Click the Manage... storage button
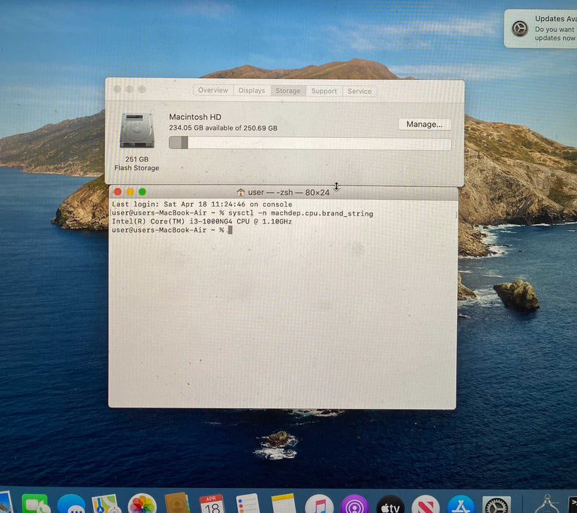The image size is (577, 513). (425, 125)
